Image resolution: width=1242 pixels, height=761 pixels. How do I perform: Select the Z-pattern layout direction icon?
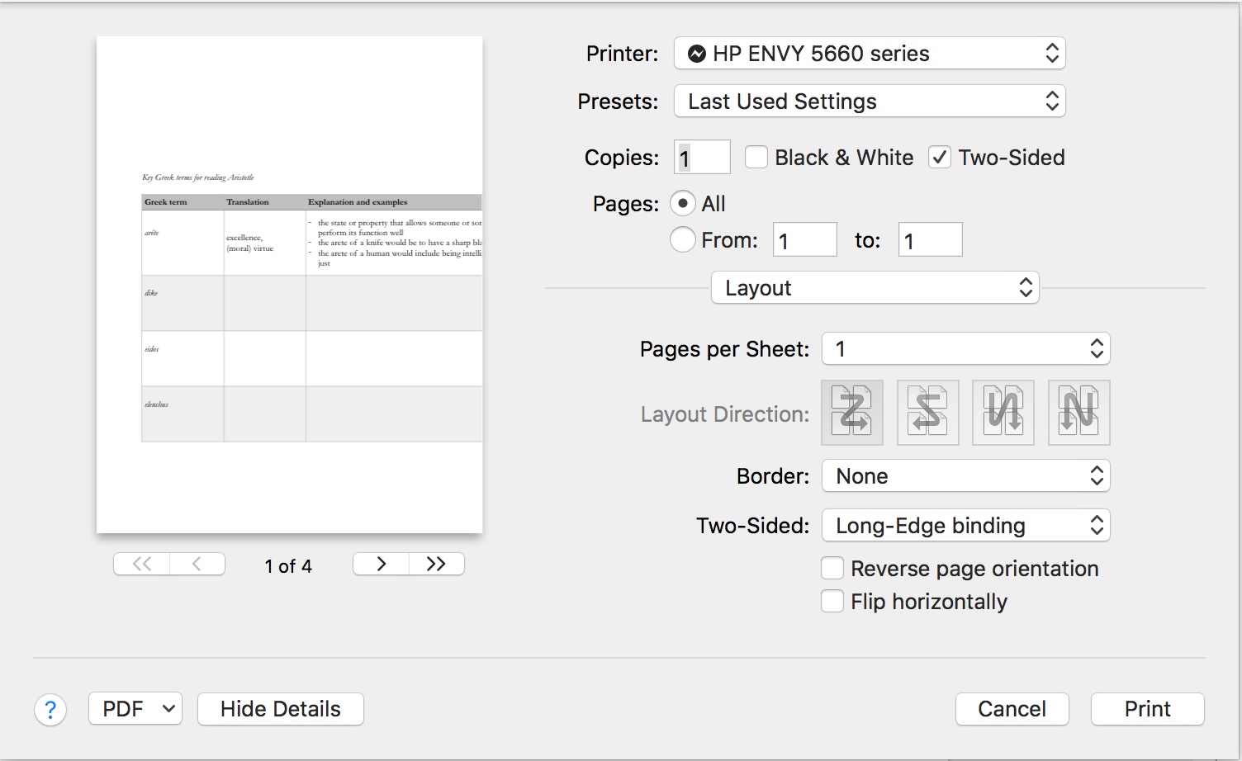point(852,413)
